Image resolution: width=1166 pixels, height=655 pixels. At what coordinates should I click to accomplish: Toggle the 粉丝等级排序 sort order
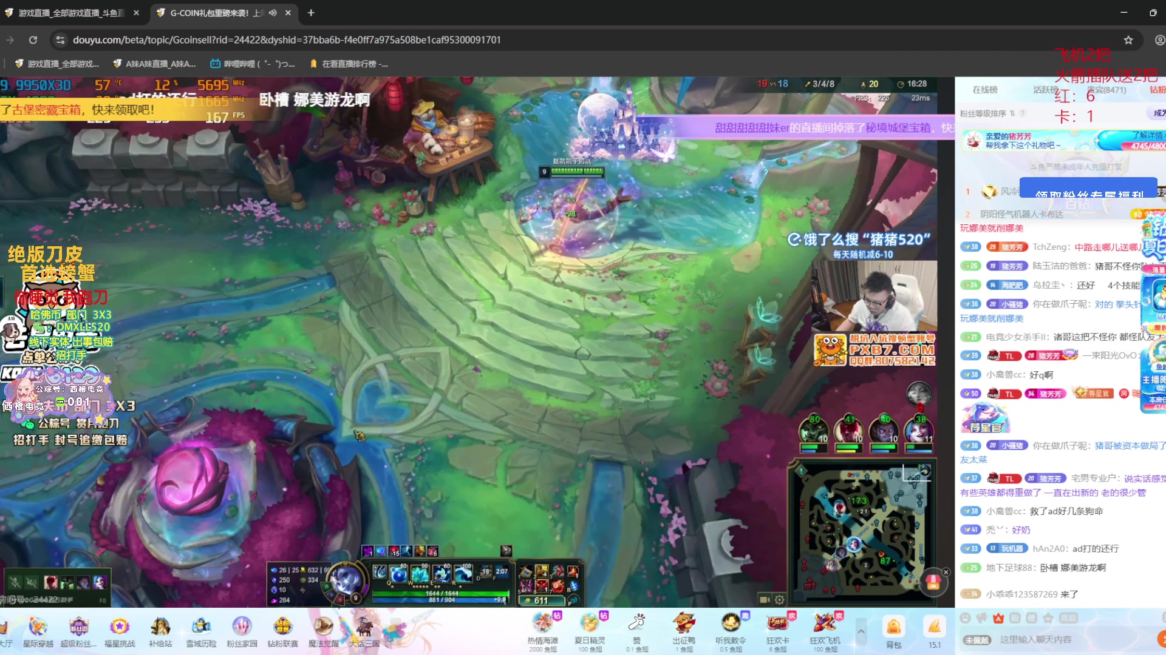(x=1012, y=113)
